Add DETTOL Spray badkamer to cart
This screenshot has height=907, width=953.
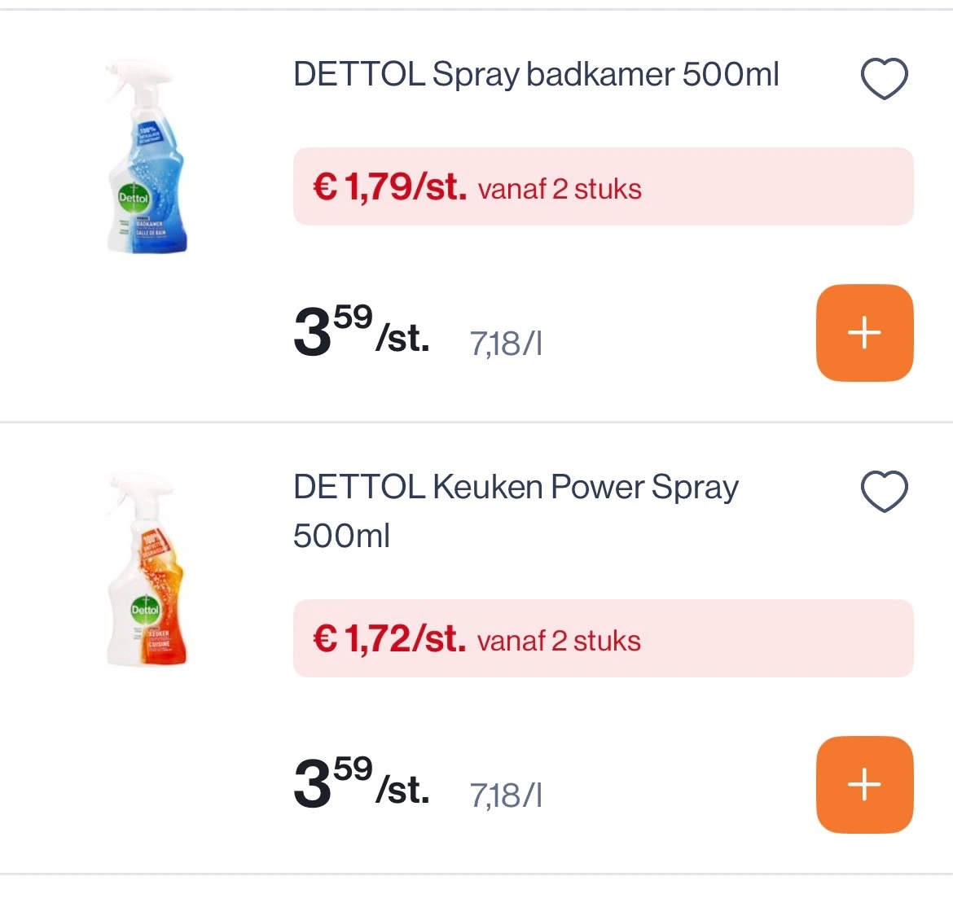click(864, 333)
